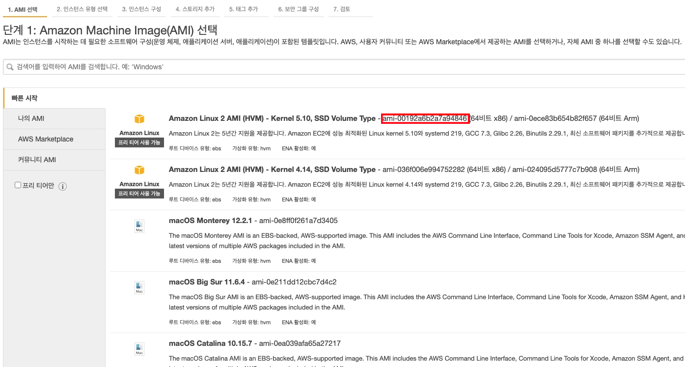The width and height of the screenshot is (685, 367).
Task: Open AWS Marketplace in the sidebar
Action: pos(54,139)
